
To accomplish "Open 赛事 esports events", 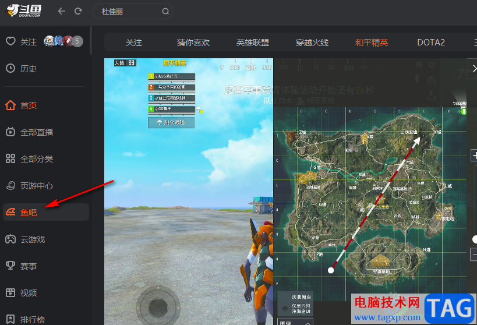I will click(29, 266).
